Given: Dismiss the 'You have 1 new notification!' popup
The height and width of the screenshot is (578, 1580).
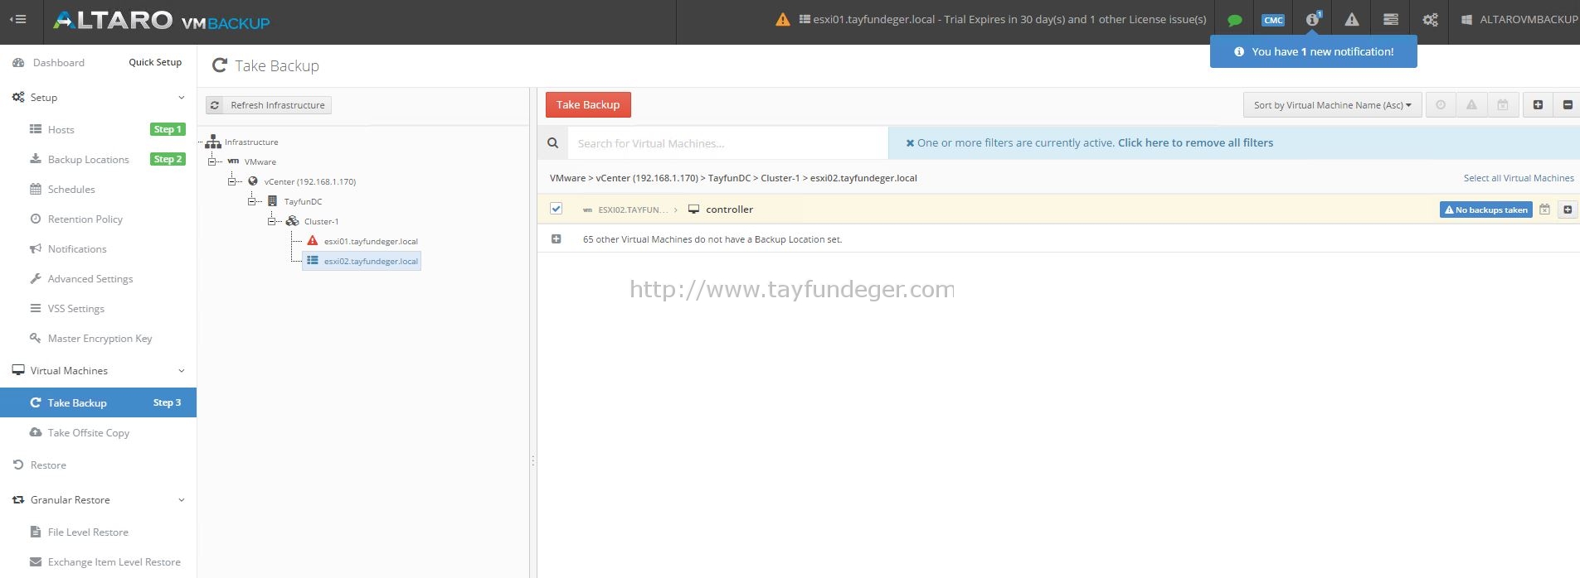Looking at the screenshot, I should click(1313, 51).
